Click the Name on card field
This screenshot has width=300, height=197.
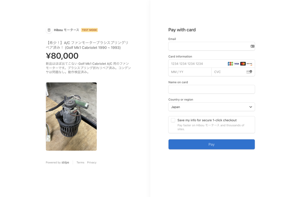(211, 89)
